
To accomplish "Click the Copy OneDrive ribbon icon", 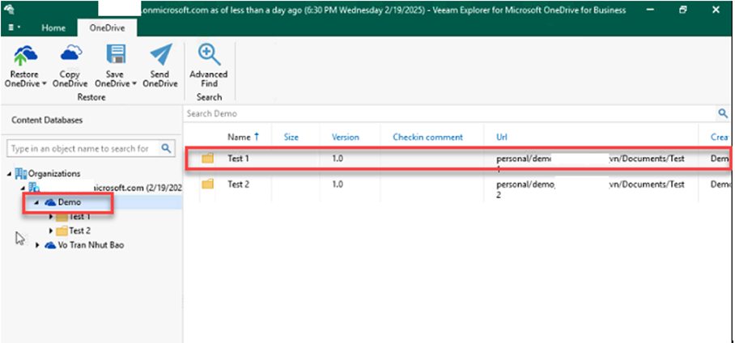I will click(x=70, y=56).
